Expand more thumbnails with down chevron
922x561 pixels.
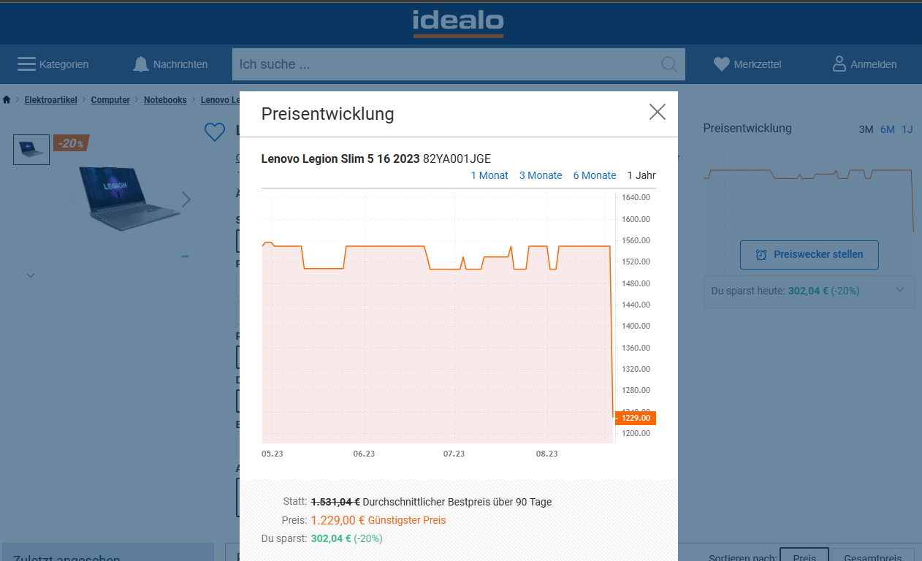tap(31, 275)
